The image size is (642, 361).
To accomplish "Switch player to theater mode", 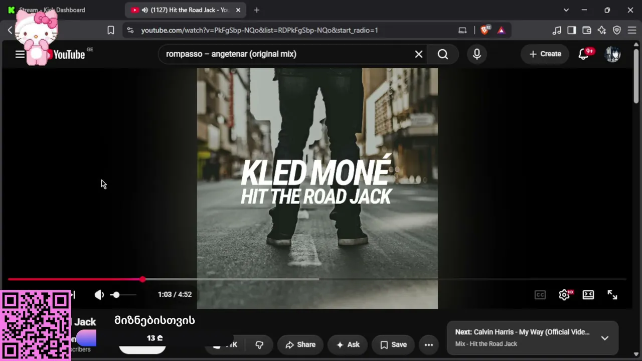I will (588, 295).
